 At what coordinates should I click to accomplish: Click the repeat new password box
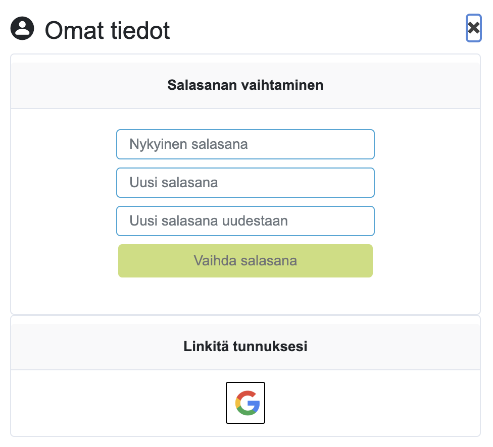(245, 221)
